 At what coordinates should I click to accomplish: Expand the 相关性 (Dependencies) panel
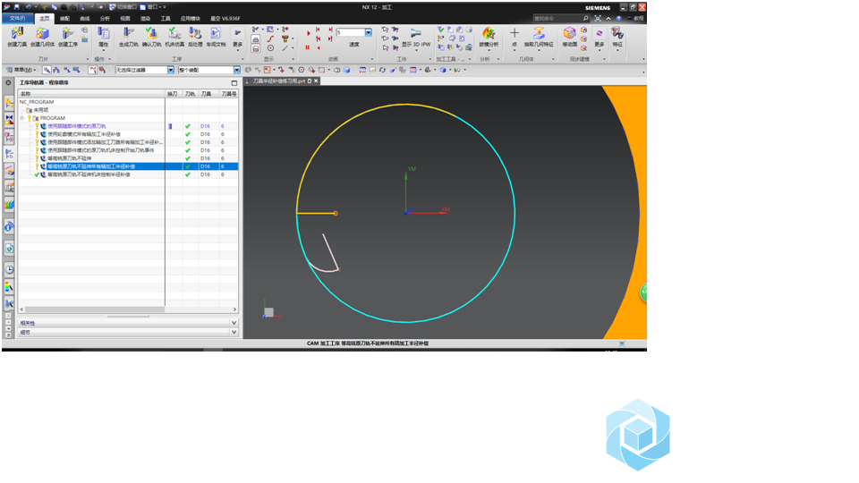click(128, 323)
